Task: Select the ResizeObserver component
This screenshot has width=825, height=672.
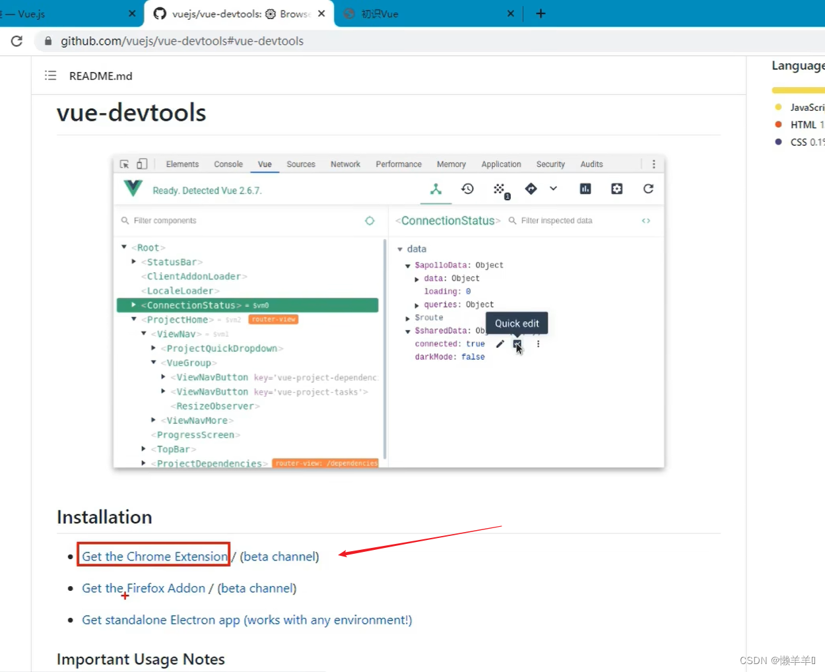Action: click(215, 406)
